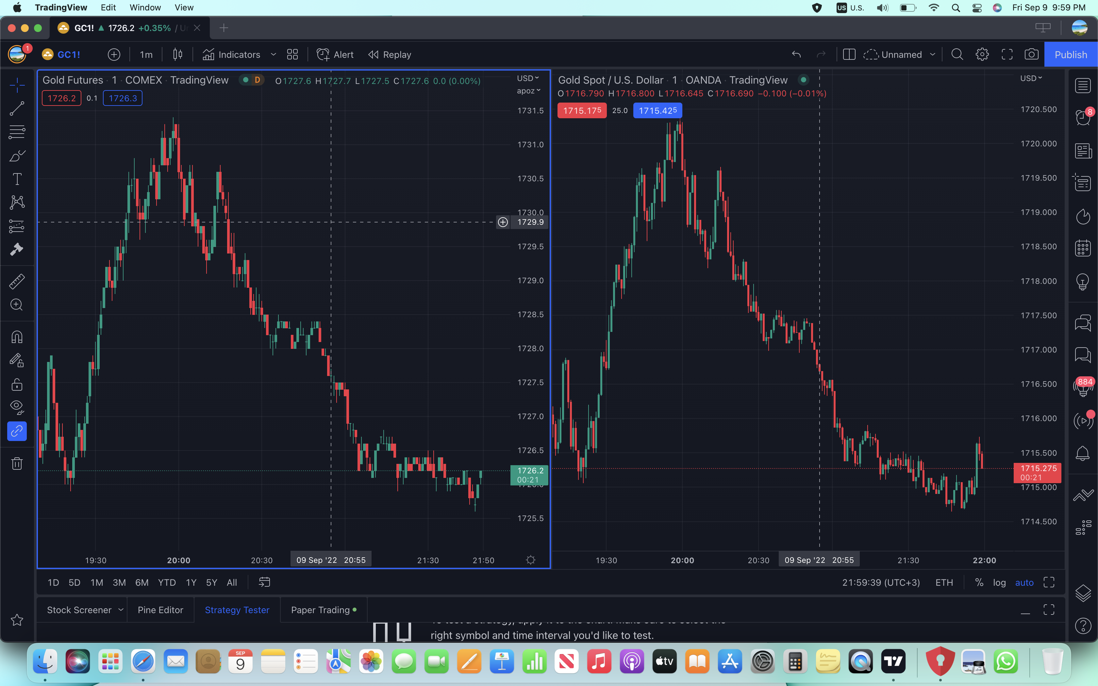Open the apoz unit dropdown

coord(529,91)
